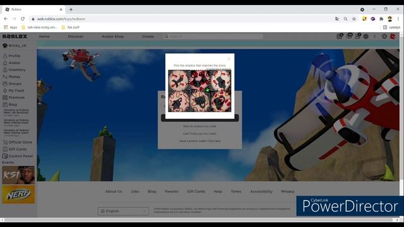Click Have a promo code link
This screenshot has width=404, height=227.
pyautogui.click(x=199, y=141)
